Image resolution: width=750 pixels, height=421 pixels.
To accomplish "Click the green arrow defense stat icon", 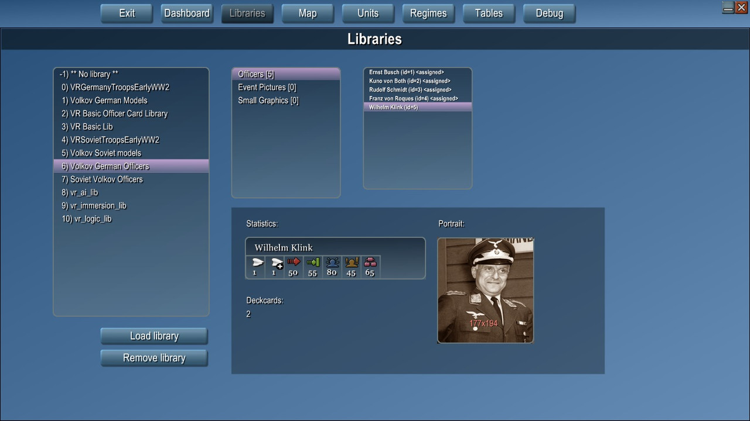I will click(x=313, y=263).
